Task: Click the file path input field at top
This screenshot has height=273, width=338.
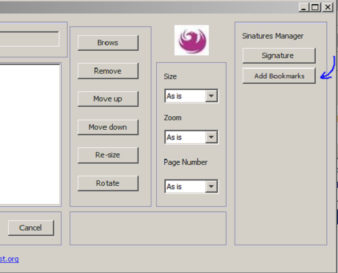Action: [29, 39]
